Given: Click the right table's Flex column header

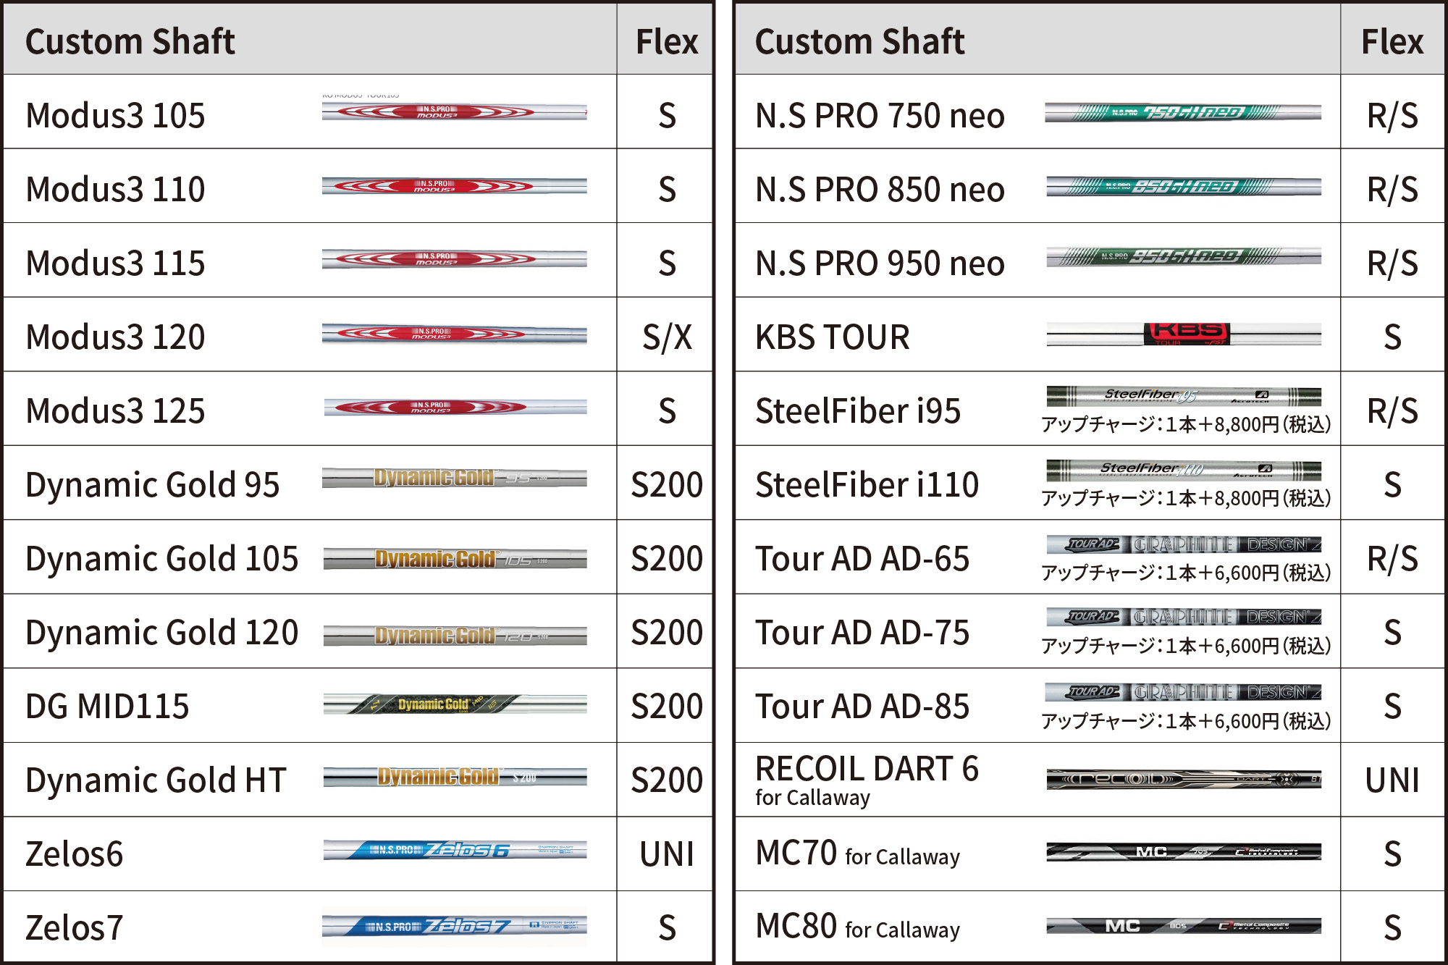Looking at the screenshot, I should [1392, 41].
